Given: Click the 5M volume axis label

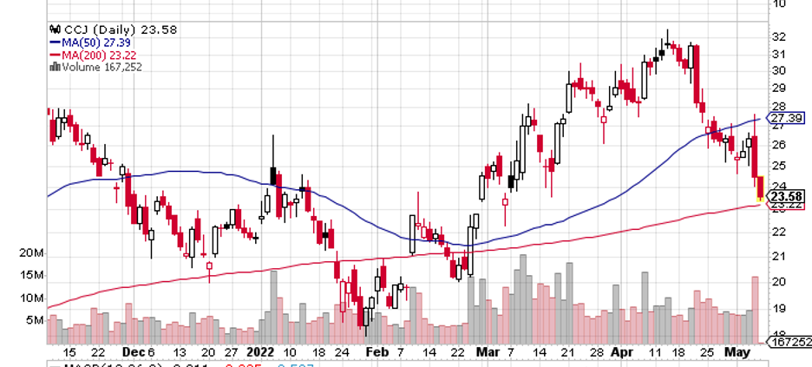Looking at the screenshot, I should click(x=36, y=320).
